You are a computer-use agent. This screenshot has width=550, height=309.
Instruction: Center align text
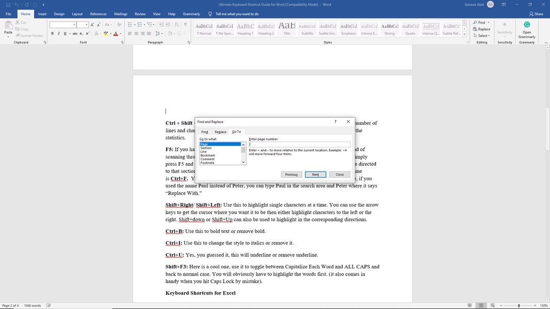(136, 33)
